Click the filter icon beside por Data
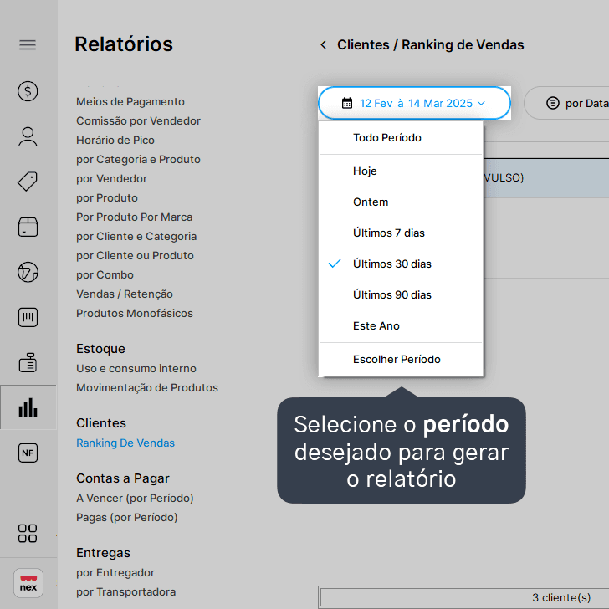The height and width of the screenshot is (609, 609). (x=553, y=104)
